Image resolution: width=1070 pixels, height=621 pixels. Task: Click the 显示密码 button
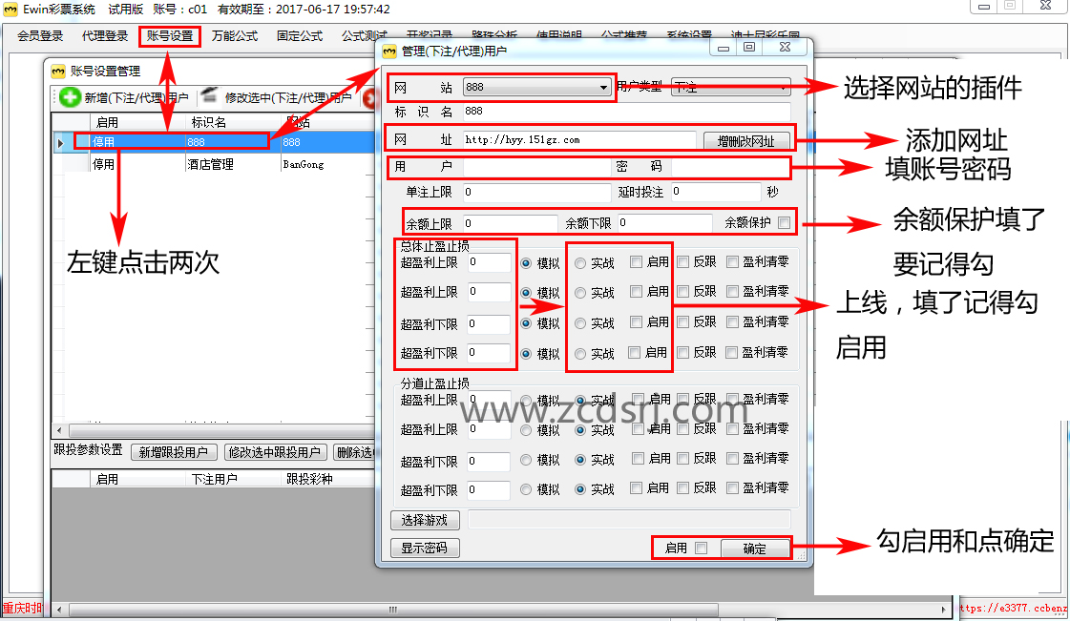point(425,549)
